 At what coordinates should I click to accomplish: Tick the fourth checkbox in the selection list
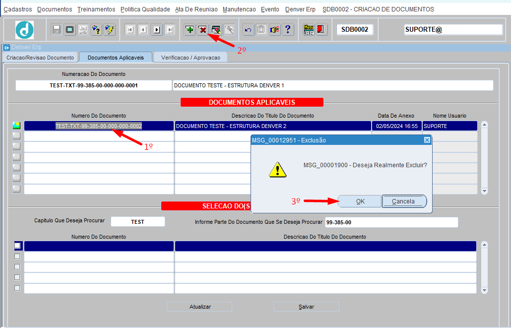[17, 277]
